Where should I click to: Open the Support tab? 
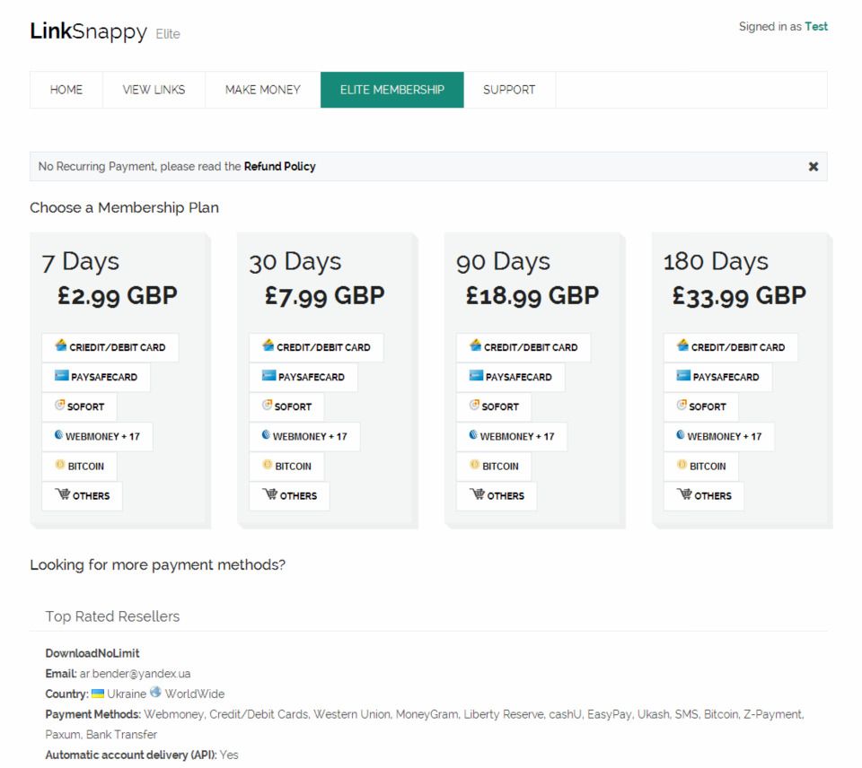(x=509, y=90)
